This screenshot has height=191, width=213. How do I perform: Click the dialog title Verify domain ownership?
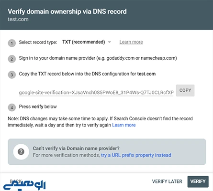coord(67,11)
